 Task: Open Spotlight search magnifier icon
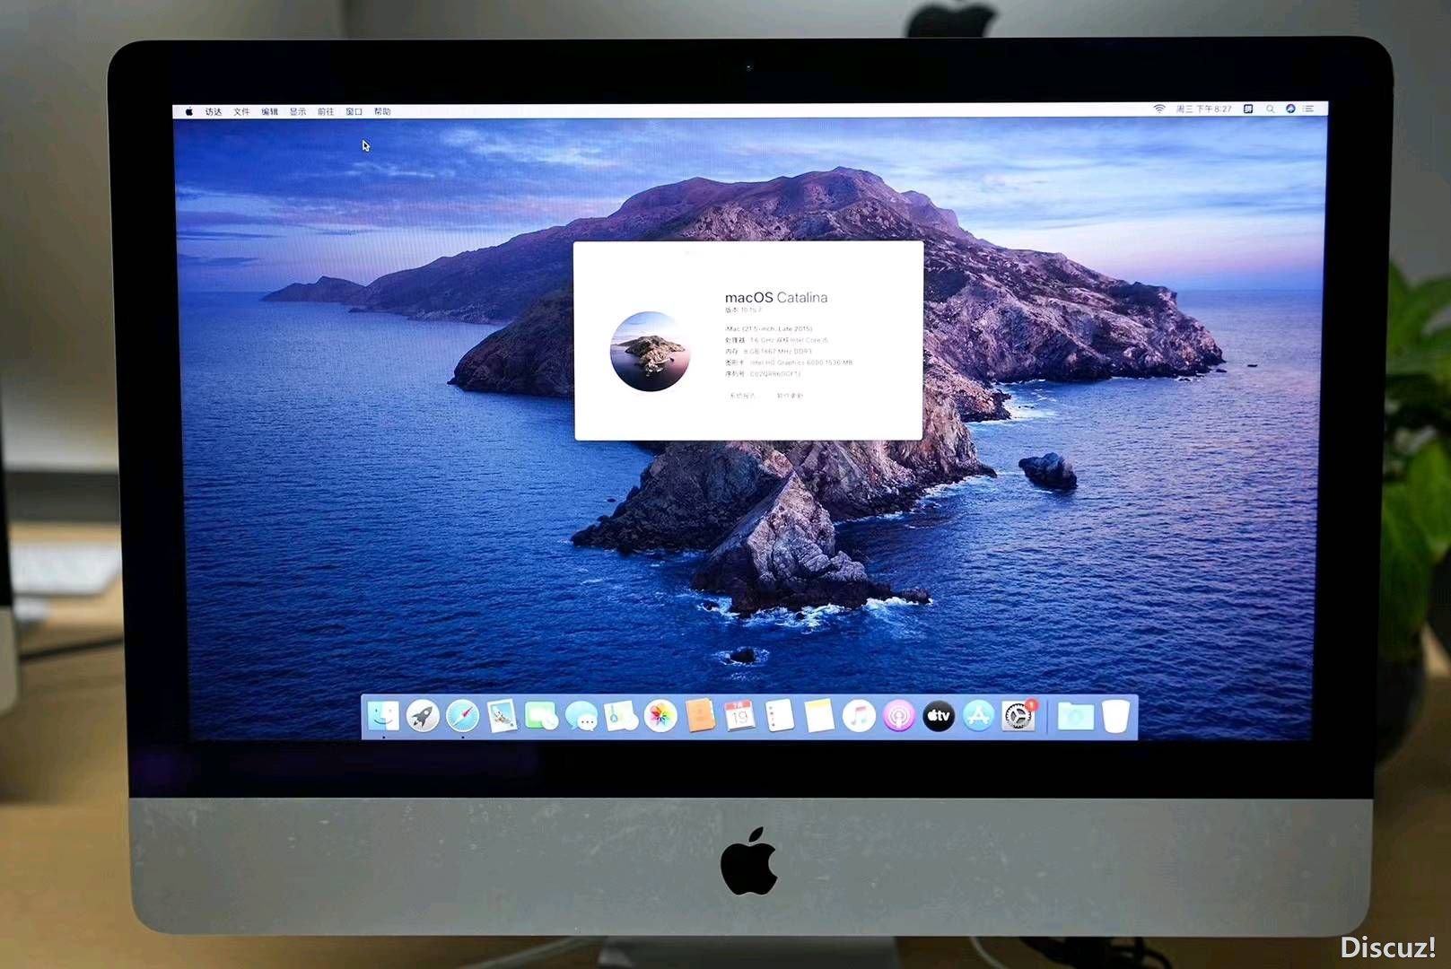point(1270,109)
